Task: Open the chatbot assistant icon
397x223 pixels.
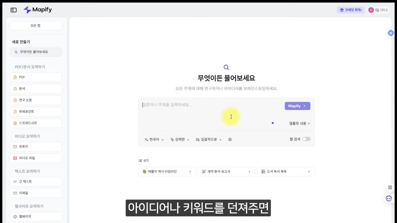Action: pos(389,199)
